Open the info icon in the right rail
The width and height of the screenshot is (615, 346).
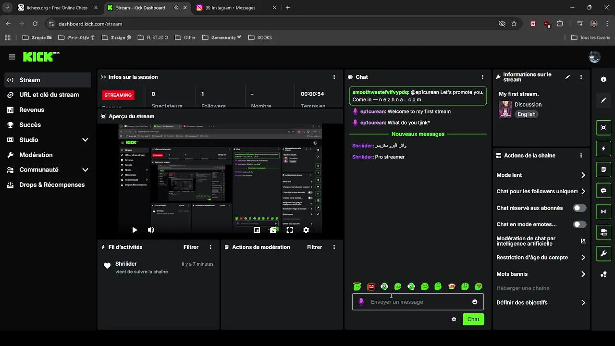point(603,79)
